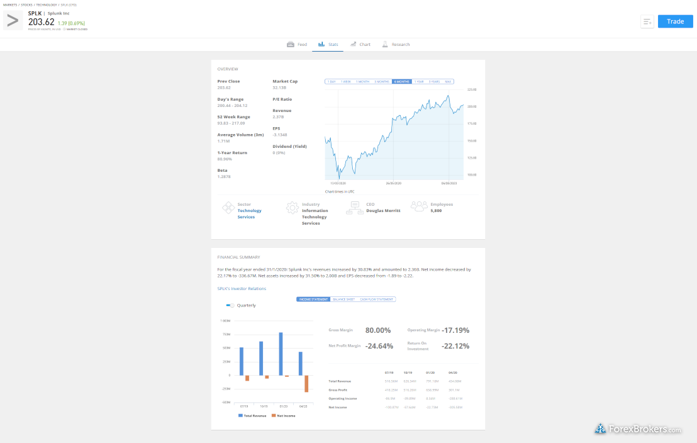Click the Net Profit Margin value -24.64%
Image resolution: width=697 pixels, height=443 pixels.
point(379,346)
